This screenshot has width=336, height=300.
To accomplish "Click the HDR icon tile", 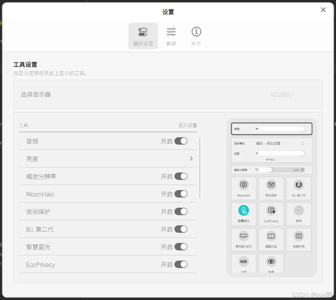I will 243,263.
